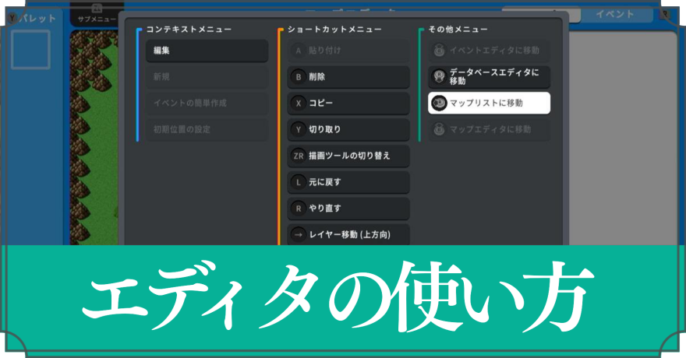Open イベントエディタに移動 entry
Screen dimensions: 686x358
click(489, 51)
